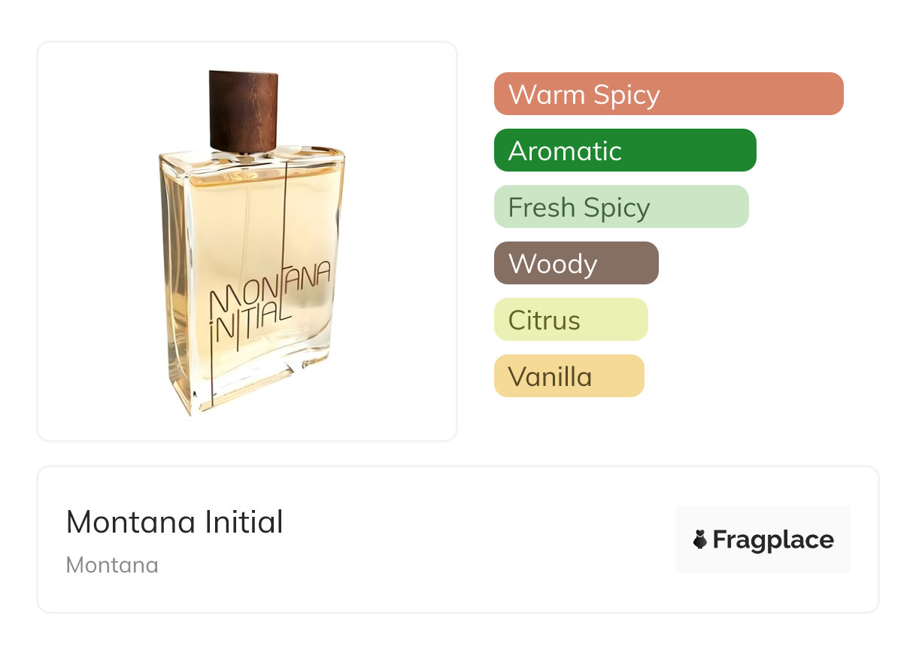Select the green Aromatic accord bar
Screen dimensions: 916x650
(624, 150)
